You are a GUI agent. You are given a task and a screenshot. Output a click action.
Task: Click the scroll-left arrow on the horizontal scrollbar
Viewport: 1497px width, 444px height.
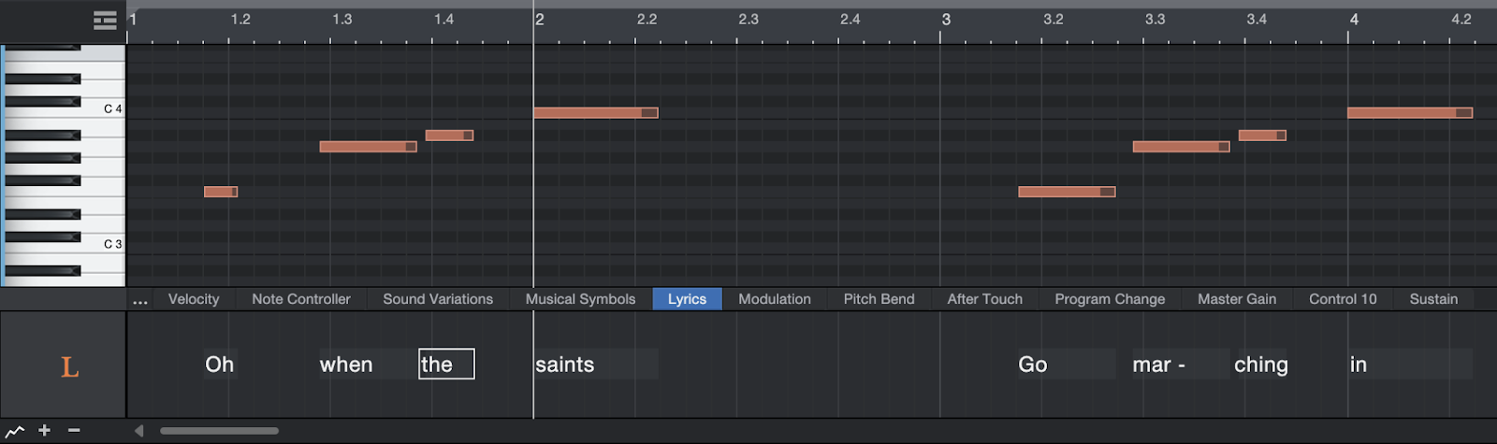click(138, 431)
